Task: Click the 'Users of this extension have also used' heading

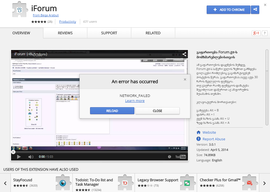Action: pyautogui.click(x=41, y=169)
